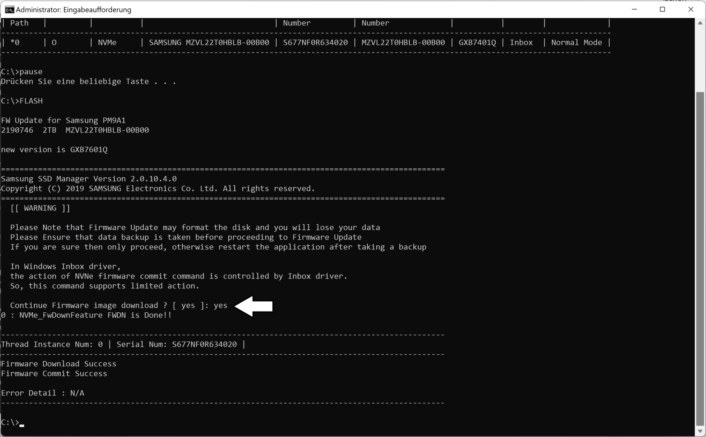Maximize the Eingabeaufforderung window
Viewport: 706px width, 437px height.
coord(662,10)
